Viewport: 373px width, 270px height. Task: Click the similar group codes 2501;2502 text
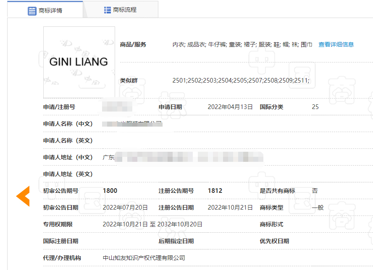tap(241, 80)
